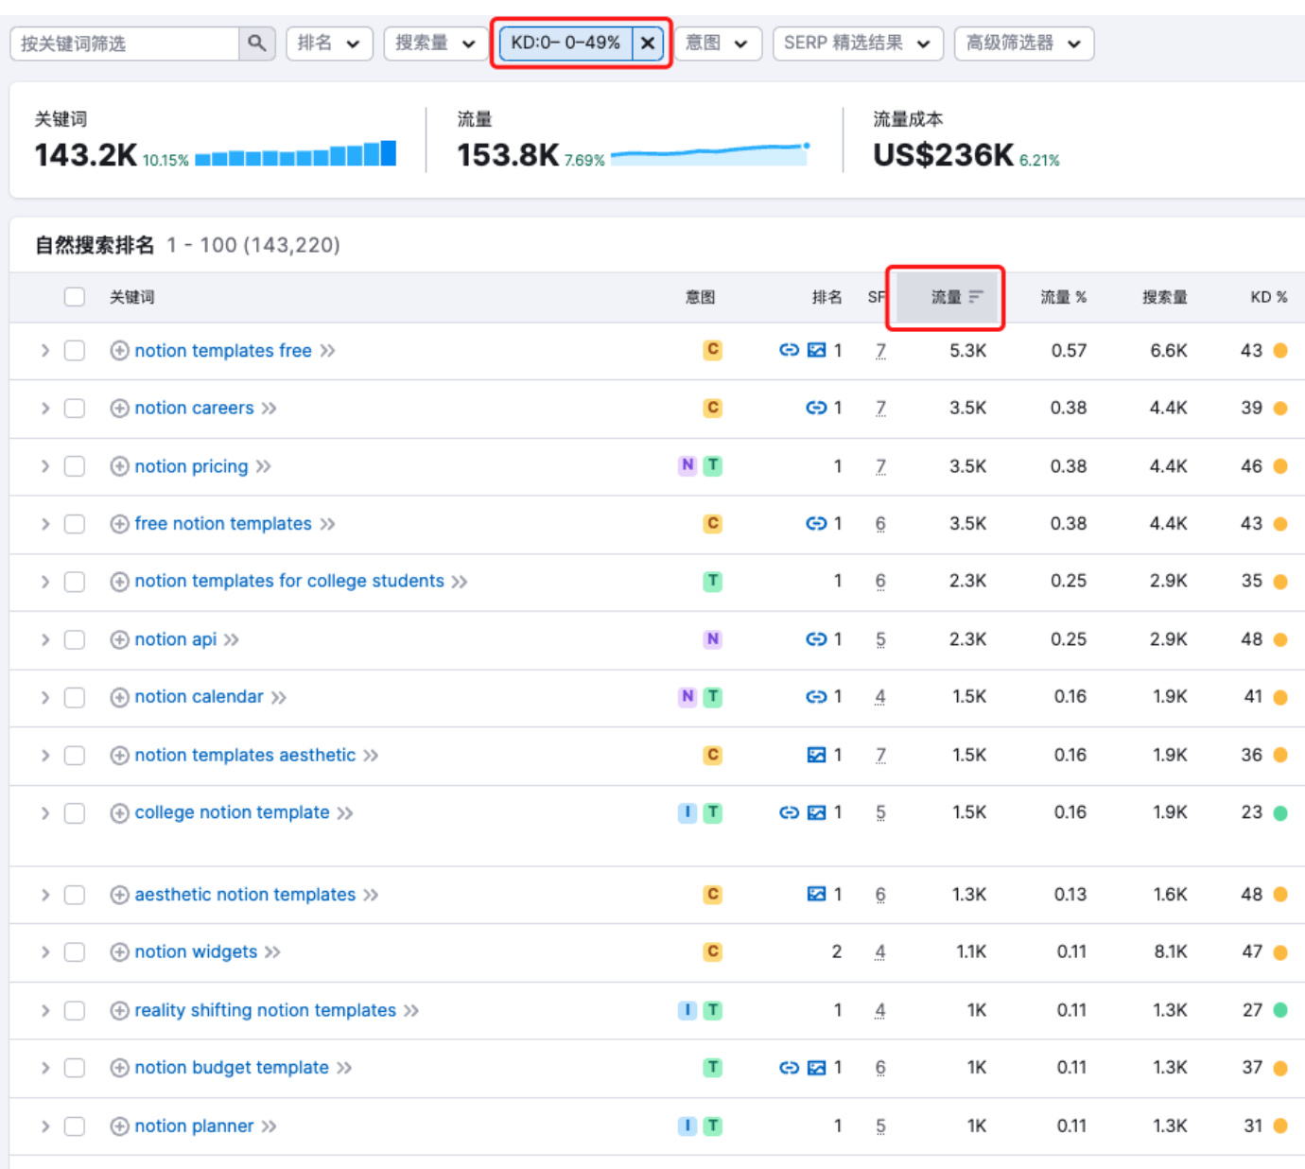Click the image SERP icon in notion templates aesthetic row
1305x1169 pixels.
[x=816, y=755]
